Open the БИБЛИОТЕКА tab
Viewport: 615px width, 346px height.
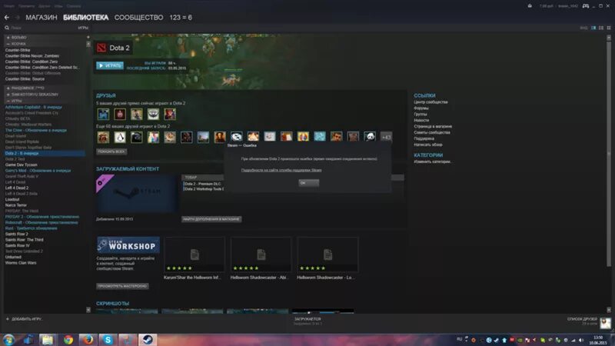pyautogui.click(x=85, y=18)
